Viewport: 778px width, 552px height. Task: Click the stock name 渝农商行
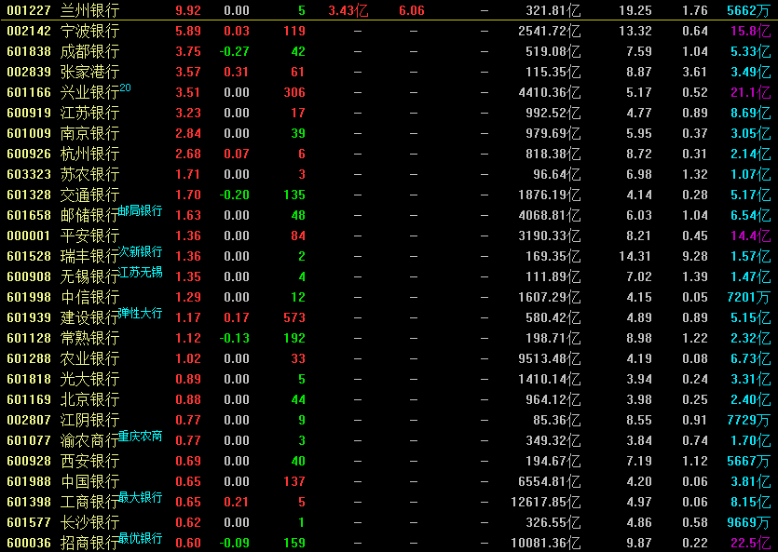[89, 440]
